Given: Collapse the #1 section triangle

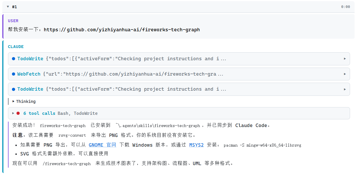Looking at the screenshot, I should pyautogui.click(x=8, y=7).
